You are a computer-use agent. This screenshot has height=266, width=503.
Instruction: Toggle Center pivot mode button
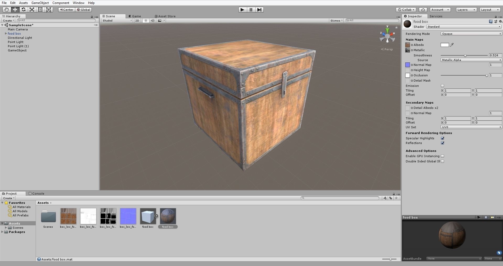pyautogui.click(x=67, y=10)
